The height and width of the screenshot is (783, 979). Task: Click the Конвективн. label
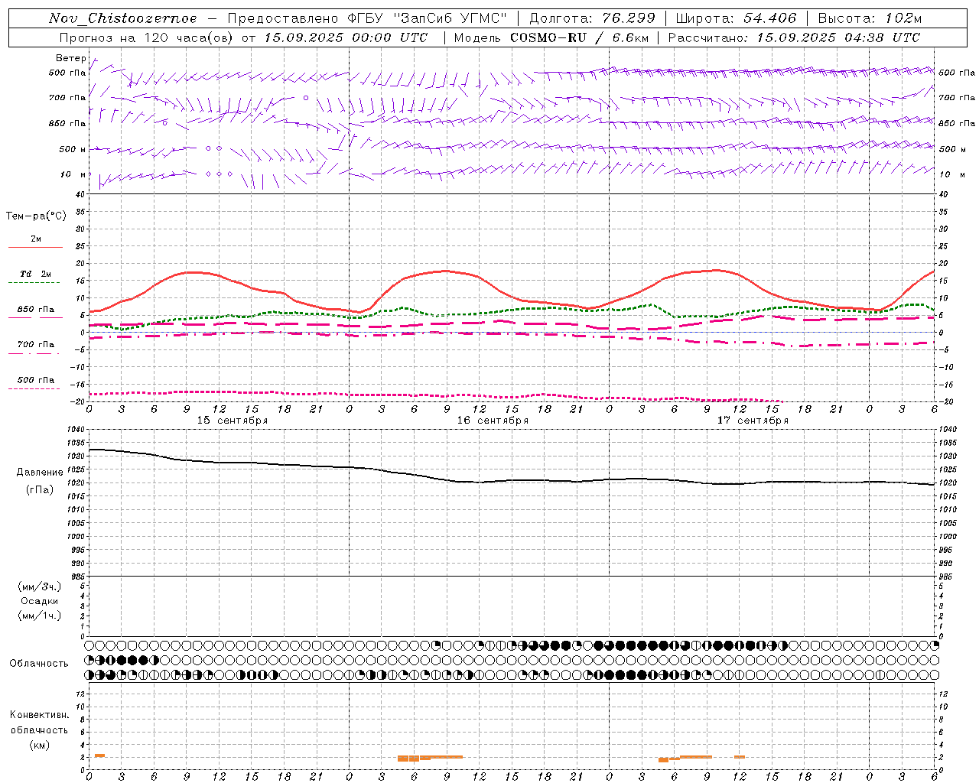(x=39, y=715)
